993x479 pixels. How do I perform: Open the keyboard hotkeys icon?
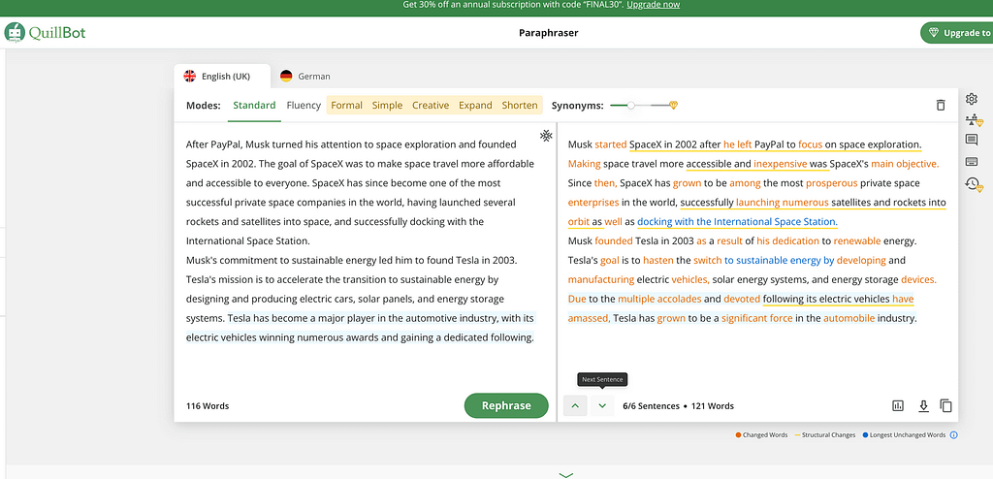(x=971, y=162)
